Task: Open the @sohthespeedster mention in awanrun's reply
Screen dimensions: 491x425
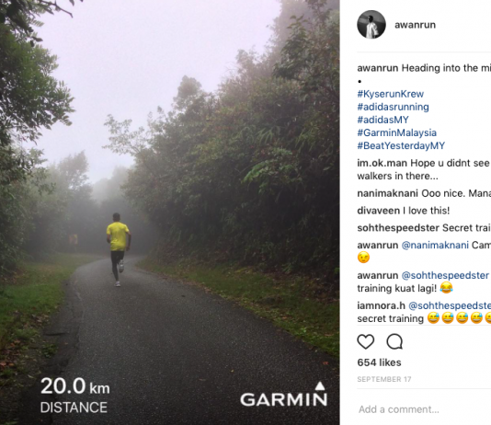Action: pos(445,275)
